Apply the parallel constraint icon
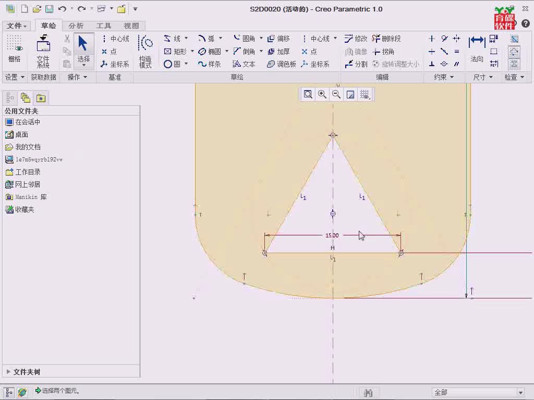The width and height of the screenshot is (534, 400). [x=457, y=64]
